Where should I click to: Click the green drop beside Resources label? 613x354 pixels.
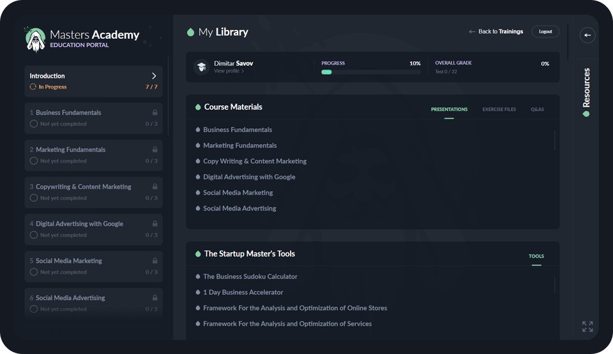586,114
